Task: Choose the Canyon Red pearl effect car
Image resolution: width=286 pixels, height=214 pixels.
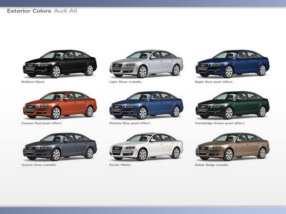Action: 60,105
